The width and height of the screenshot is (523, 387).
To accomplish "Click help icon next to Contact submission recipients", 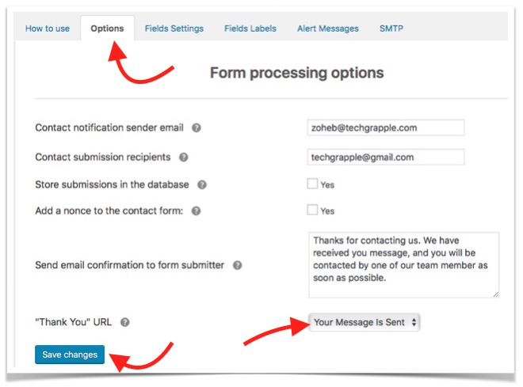I will [x=184, y=157].
